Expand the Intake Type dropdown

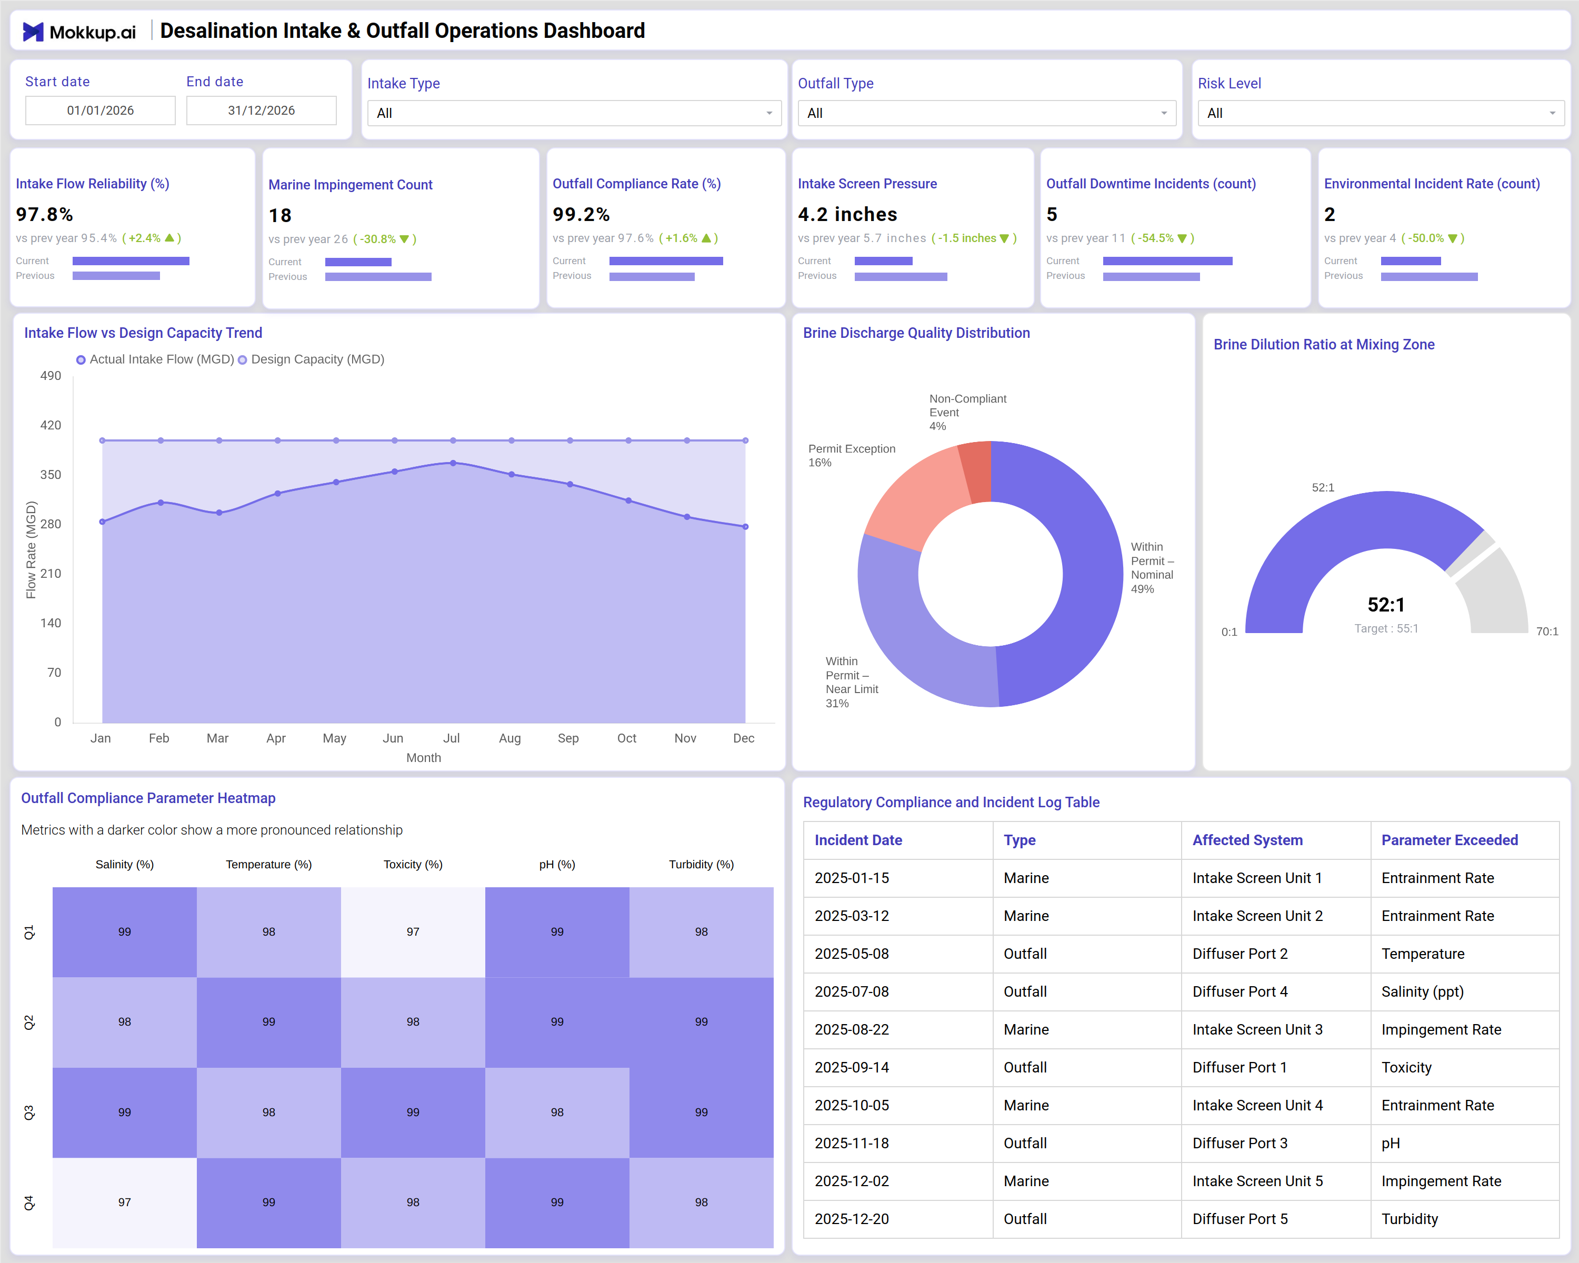pos(574,114)
